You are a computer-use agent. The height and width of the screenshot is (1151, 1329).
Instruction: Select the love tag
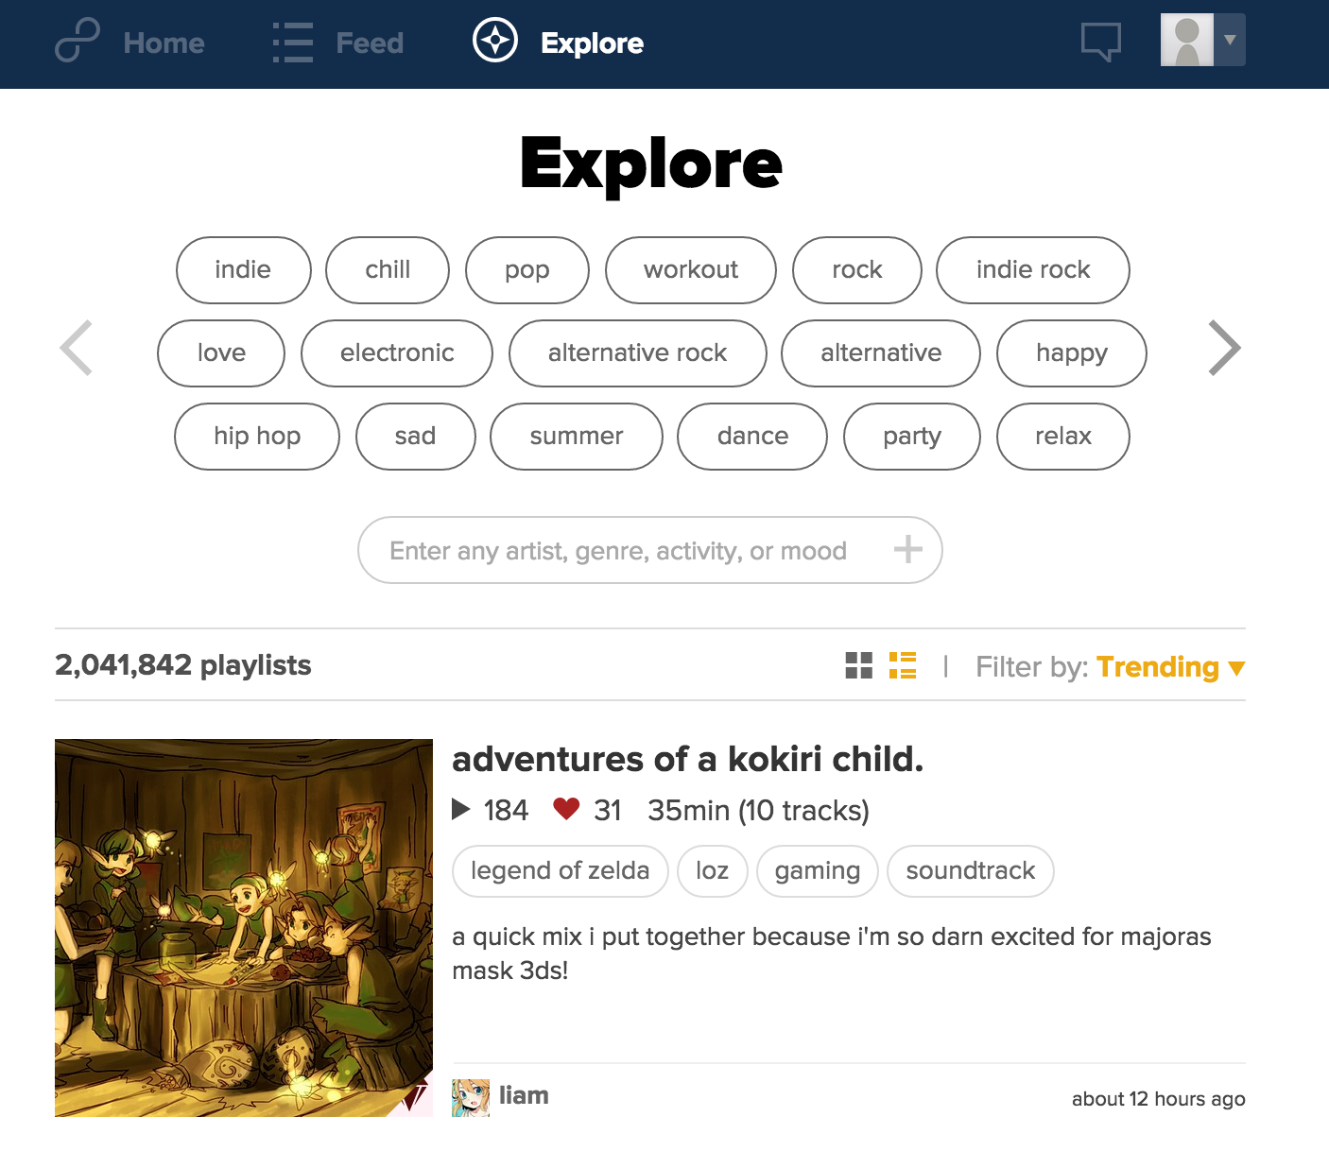tap(221, 353)
